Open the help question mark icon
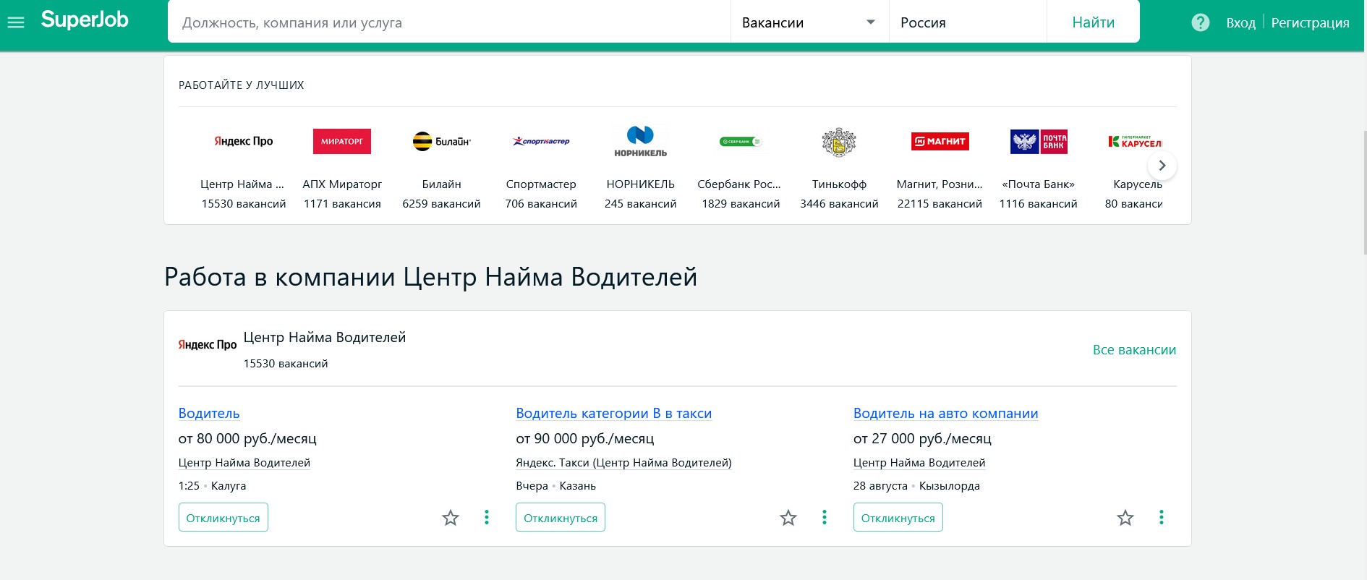1367x580 pixels. (x=1201, y=22)
